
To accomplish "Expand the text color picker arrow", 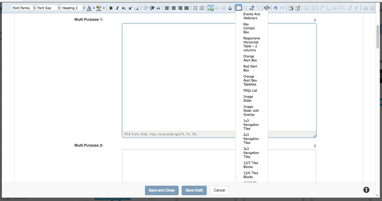I will (x=94, y=8).
